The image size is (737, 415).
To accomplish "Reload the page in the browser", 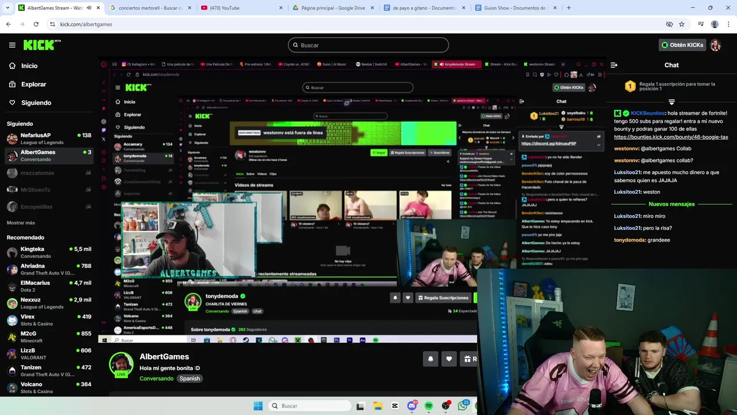I will tap(36, 24).
